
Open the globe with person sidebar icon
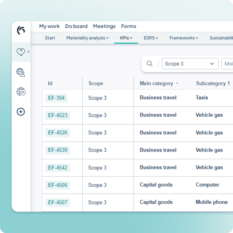21,72
